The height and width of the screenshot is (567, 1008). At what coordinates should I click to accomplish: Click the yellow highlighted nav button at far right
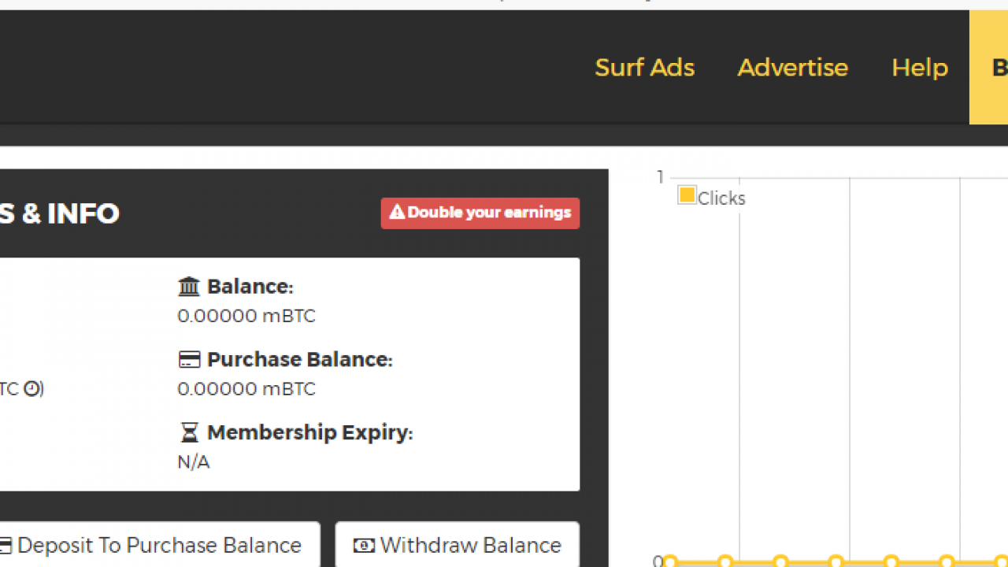click(x=990, y=68)
